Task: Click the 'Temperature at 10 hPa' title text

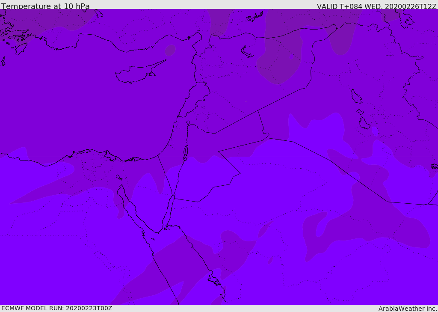Action: [x=45, y=6]
